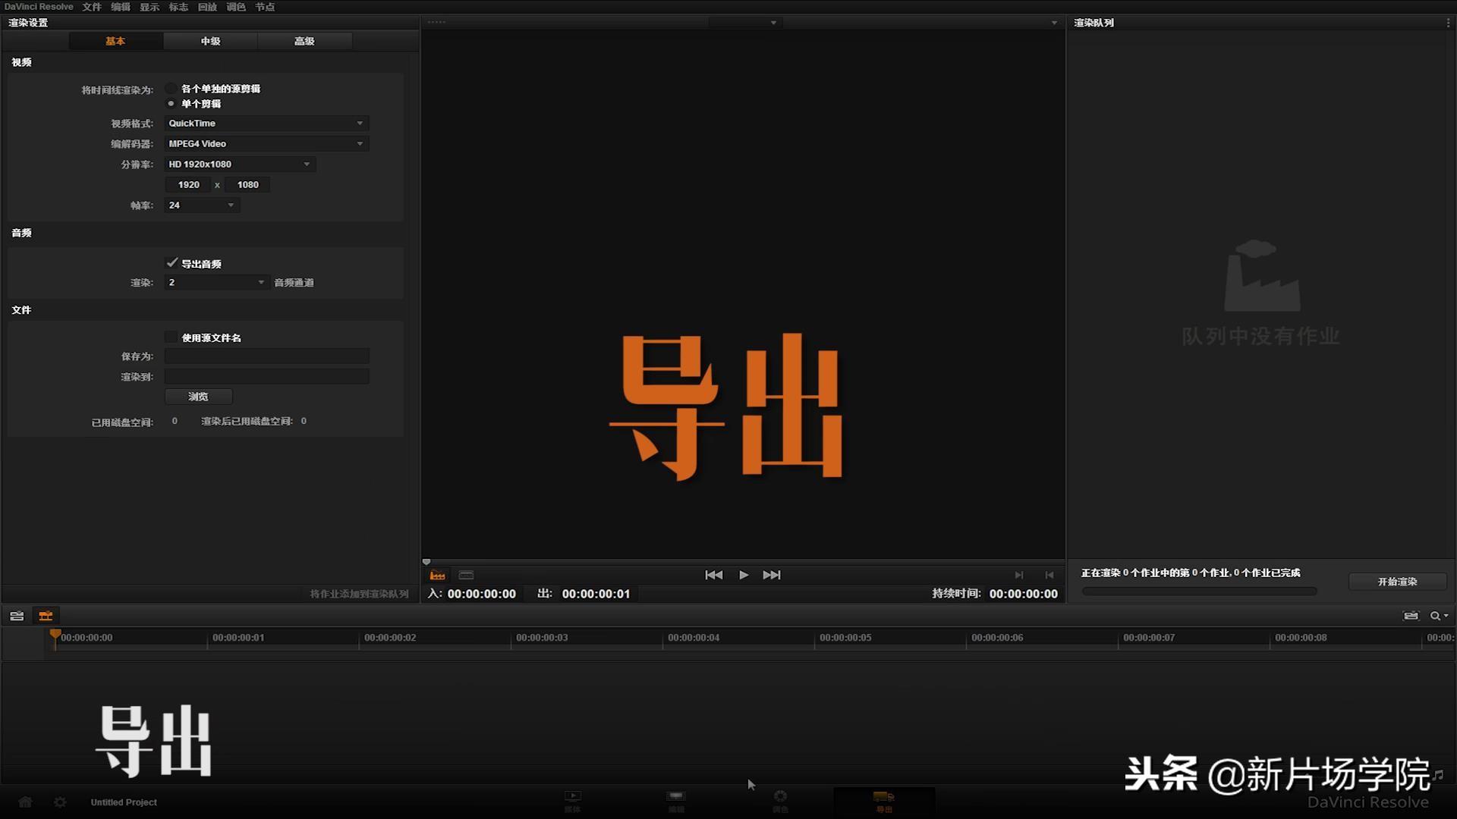
Task: Open render queue options dots menu
Action: point(1448,23)
